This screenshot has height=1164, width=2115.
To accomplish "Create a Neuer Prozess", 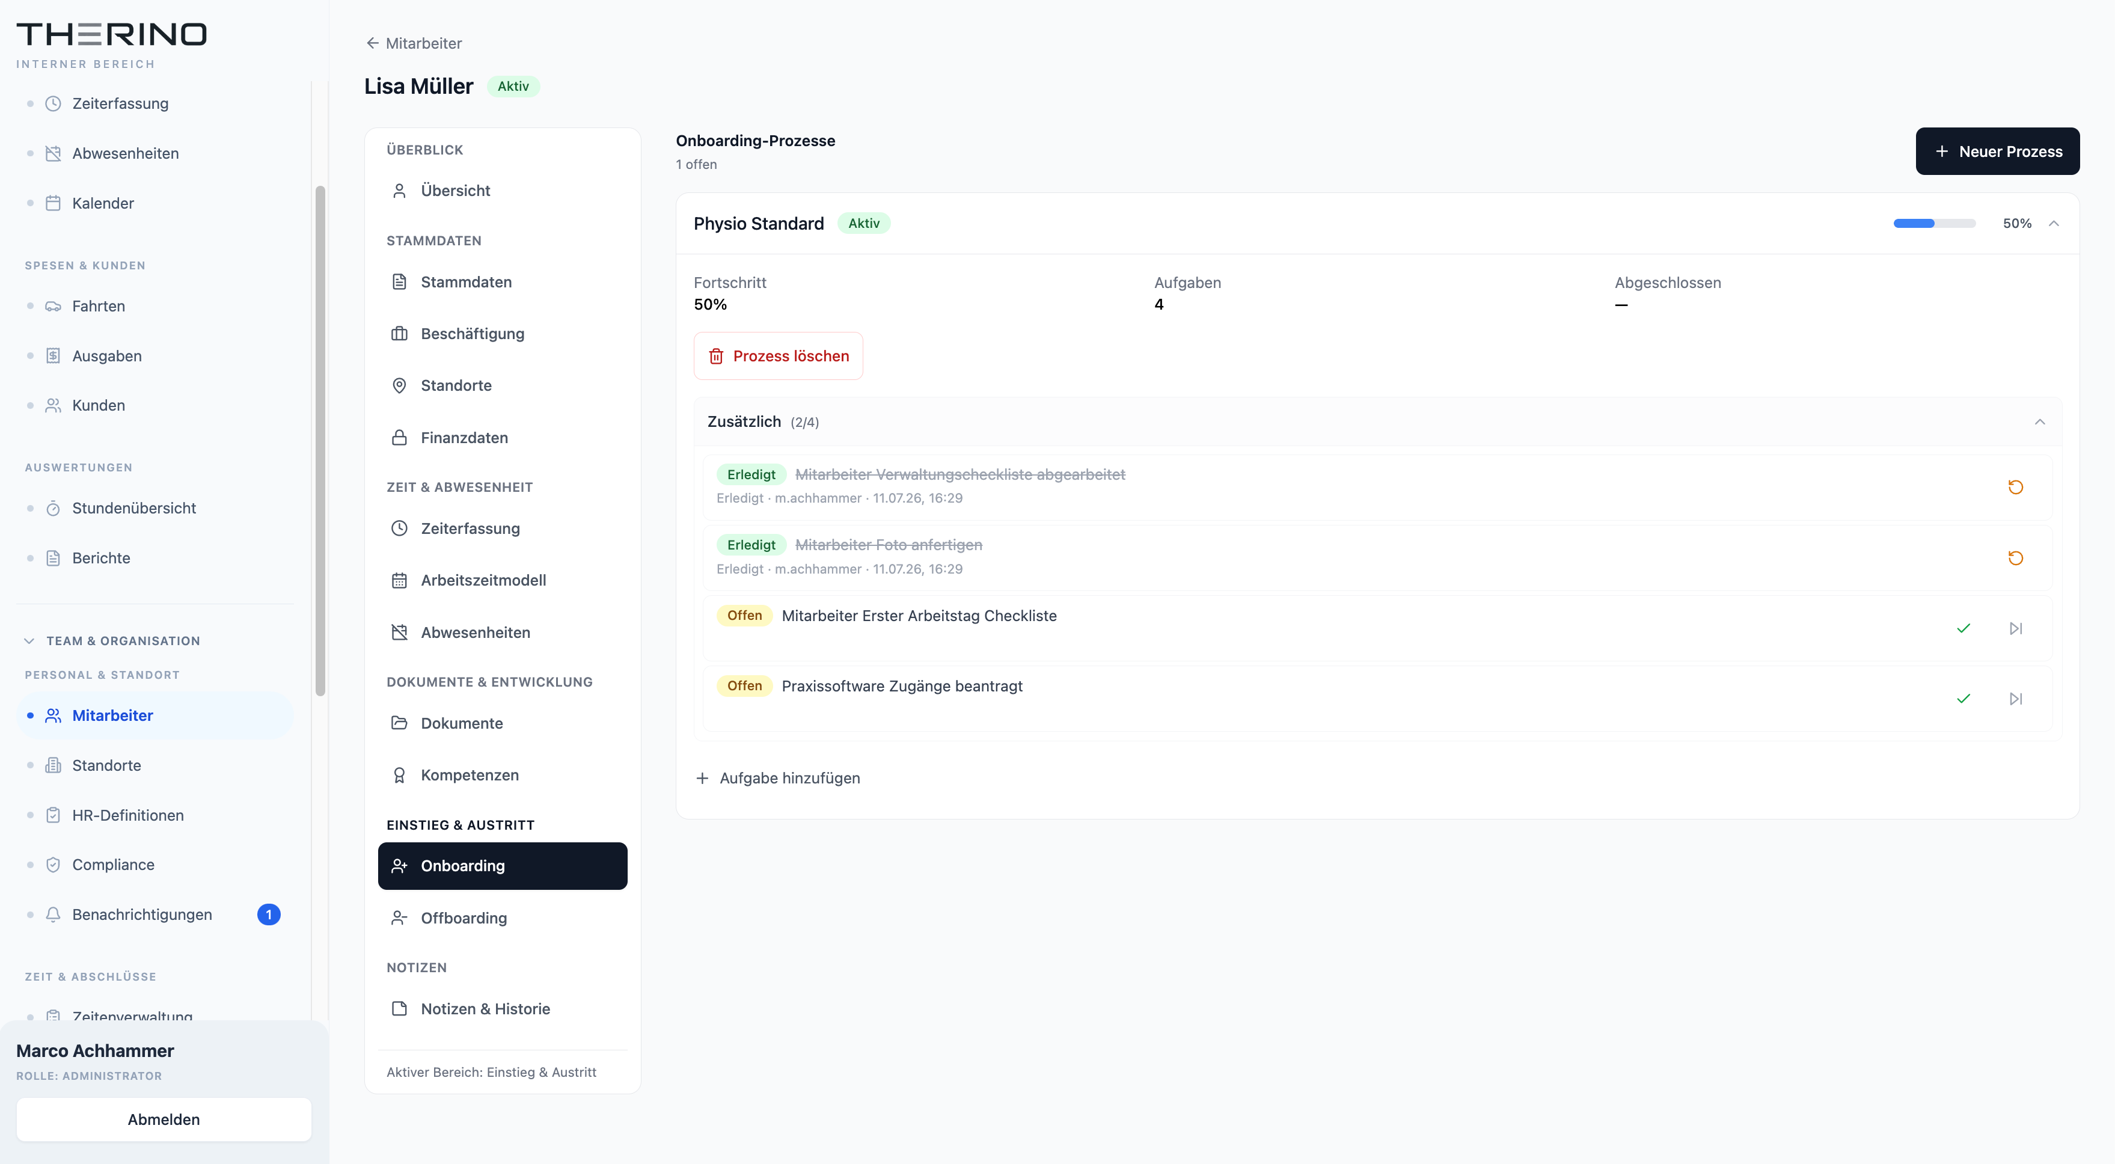I will (1997, 151).
